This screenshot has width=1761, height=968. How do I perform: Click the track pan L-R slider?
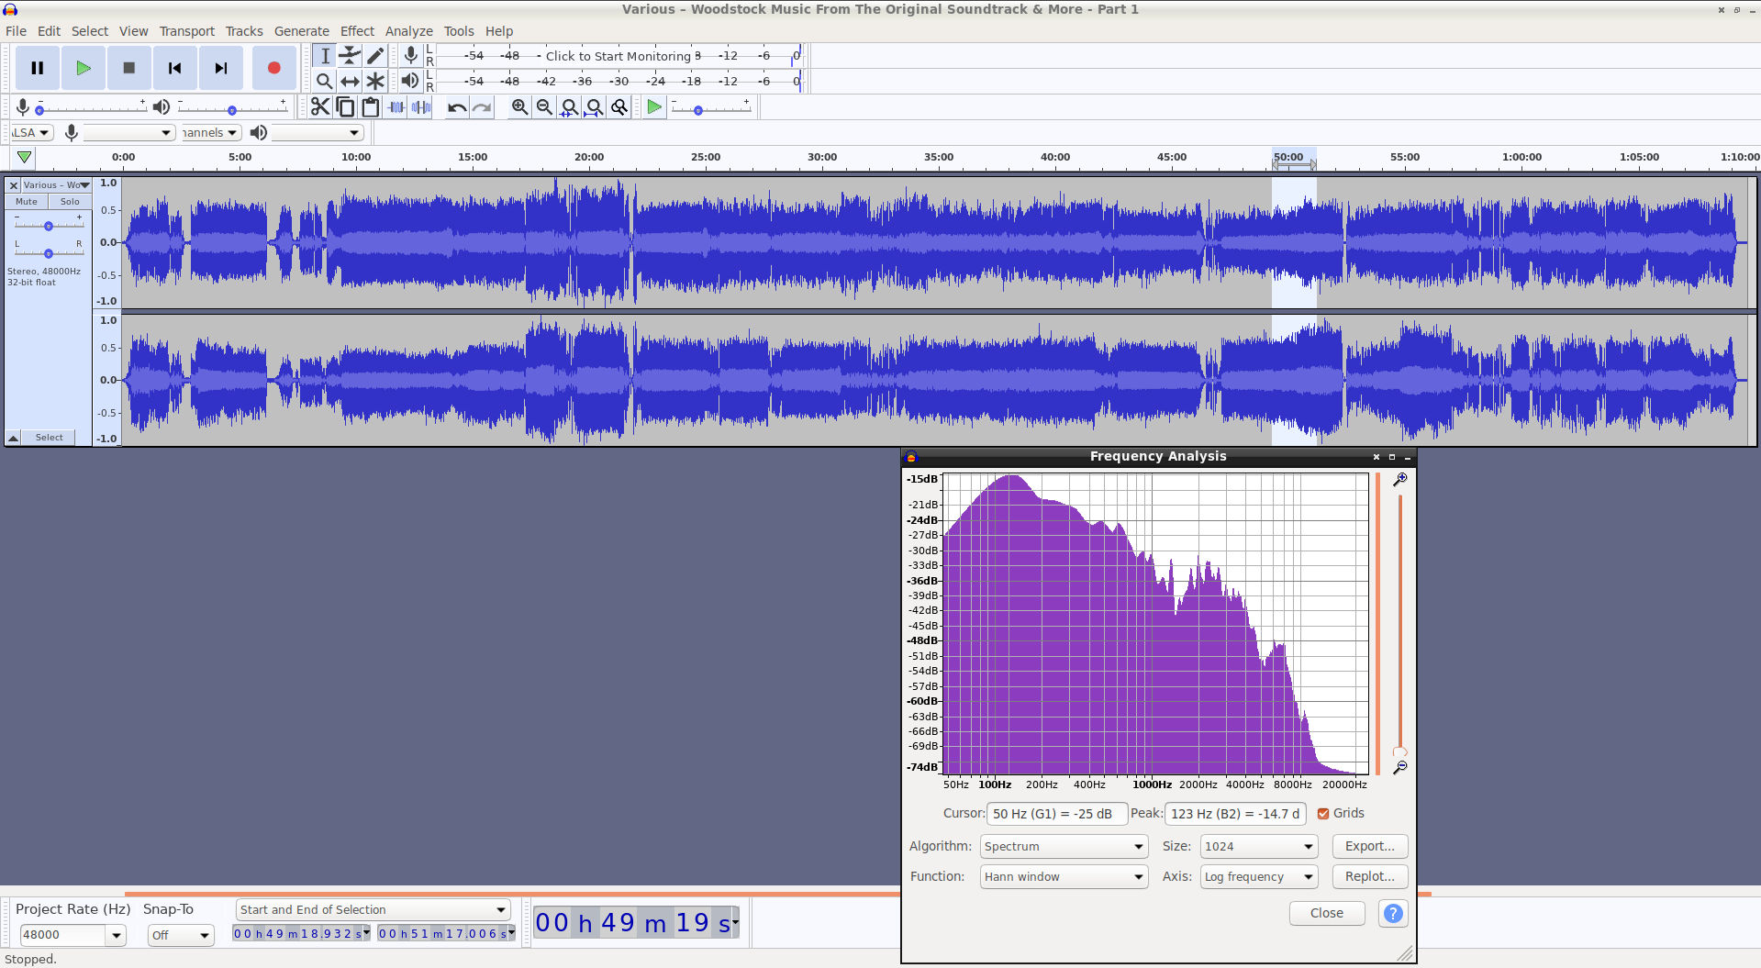49,252
